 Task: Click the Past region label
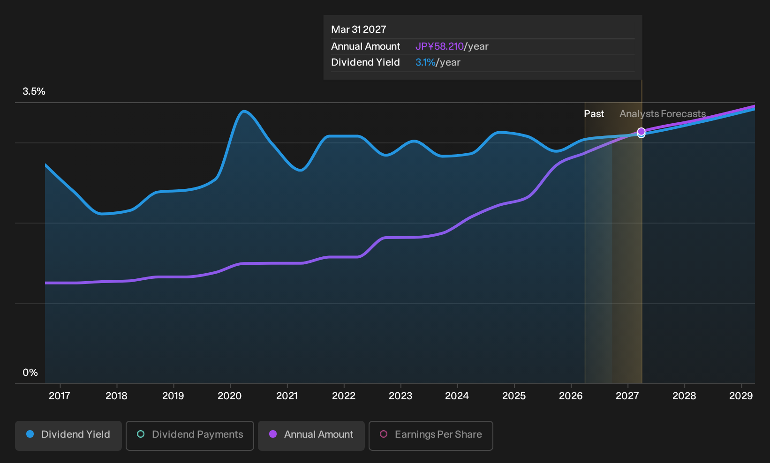pos(594,114)
